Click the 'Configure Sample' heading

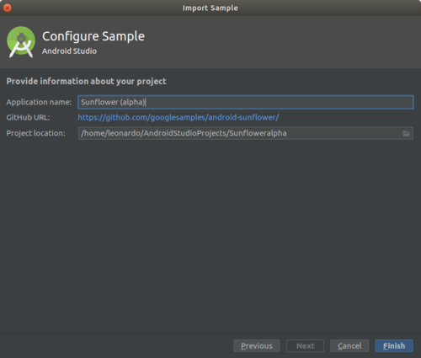tap(93, 36)
